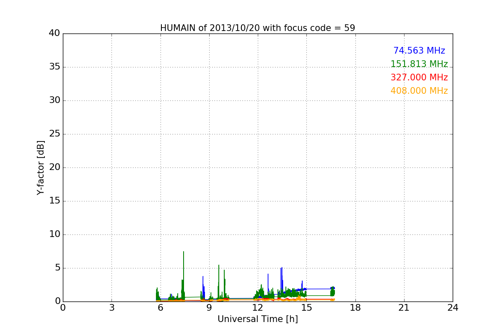
Task: Click the x-axis tick label 24
Action: click(453, 308)
